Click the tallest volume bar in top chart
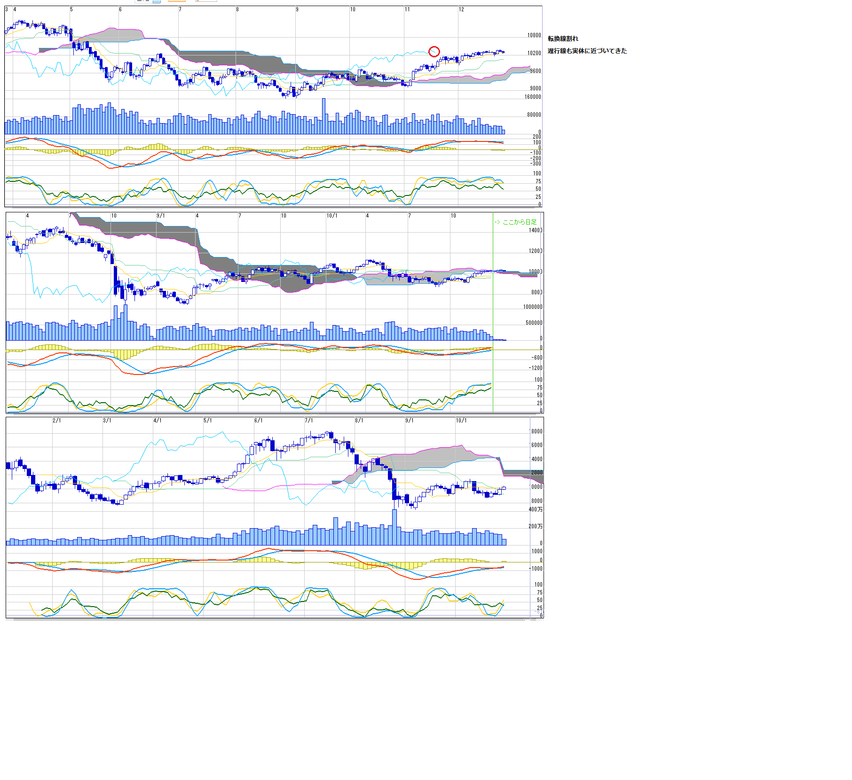This screenshot has width=852, height=780. (x=323, y=116)
